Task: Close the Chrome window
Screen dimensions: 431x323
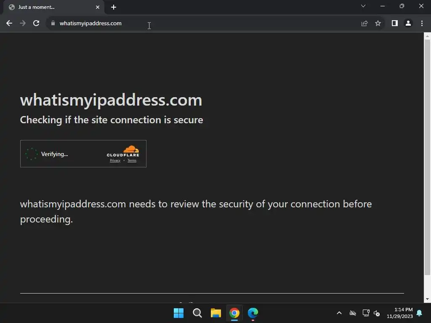Action: tap(421, 6)
